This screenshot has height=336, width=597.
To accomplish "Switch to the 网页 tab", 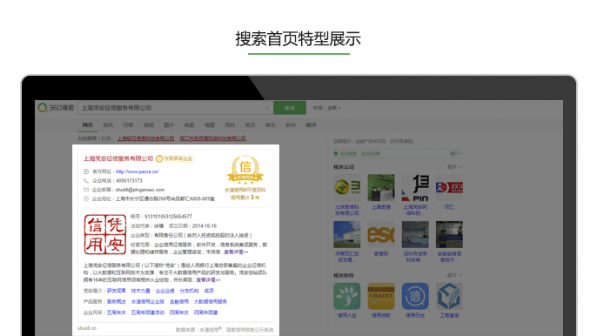I will [88, 125].
